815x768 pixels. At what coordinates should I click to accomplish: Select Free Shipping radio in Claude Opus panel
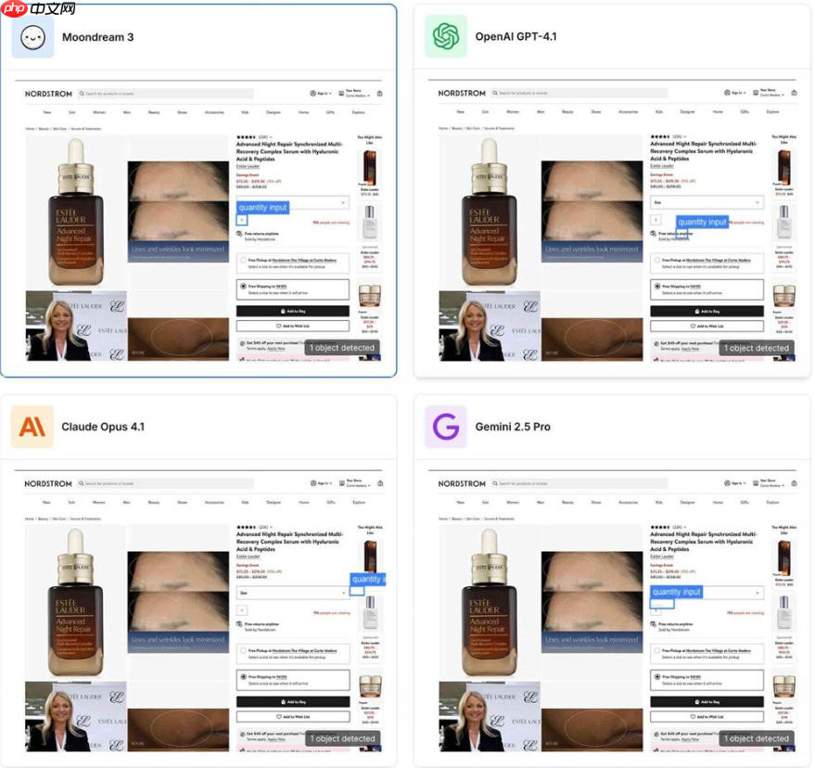[x=243, y=676]
